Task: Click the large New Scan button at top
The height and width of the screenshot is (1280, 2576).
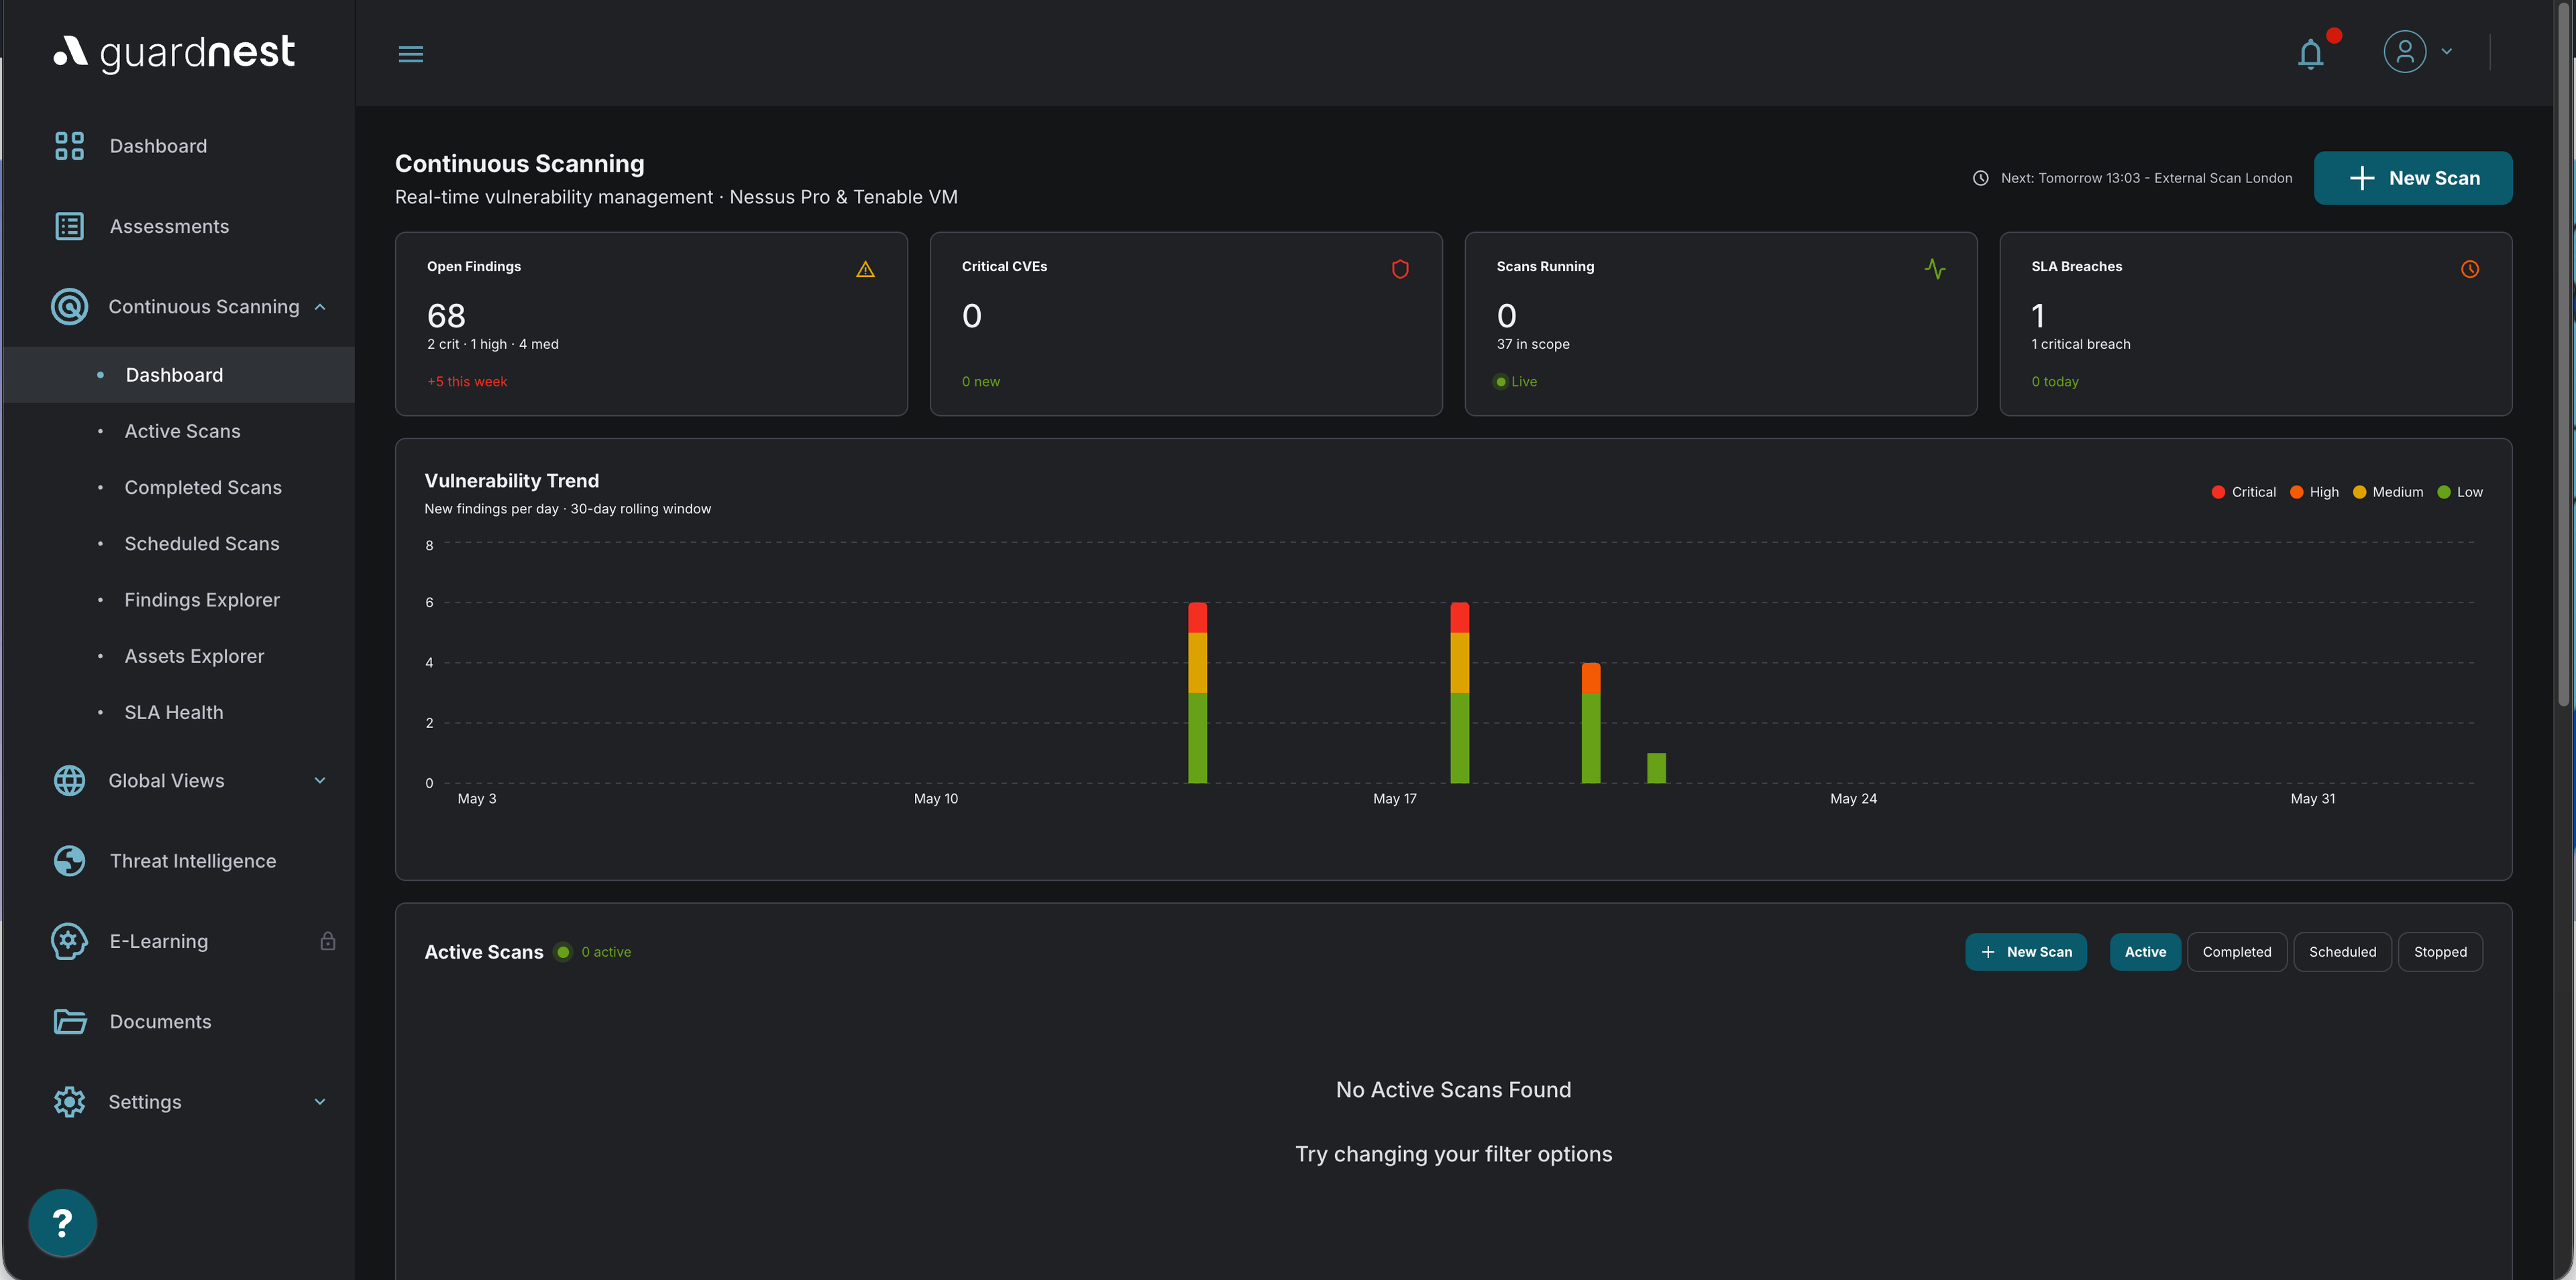Action: (2413, 178)
